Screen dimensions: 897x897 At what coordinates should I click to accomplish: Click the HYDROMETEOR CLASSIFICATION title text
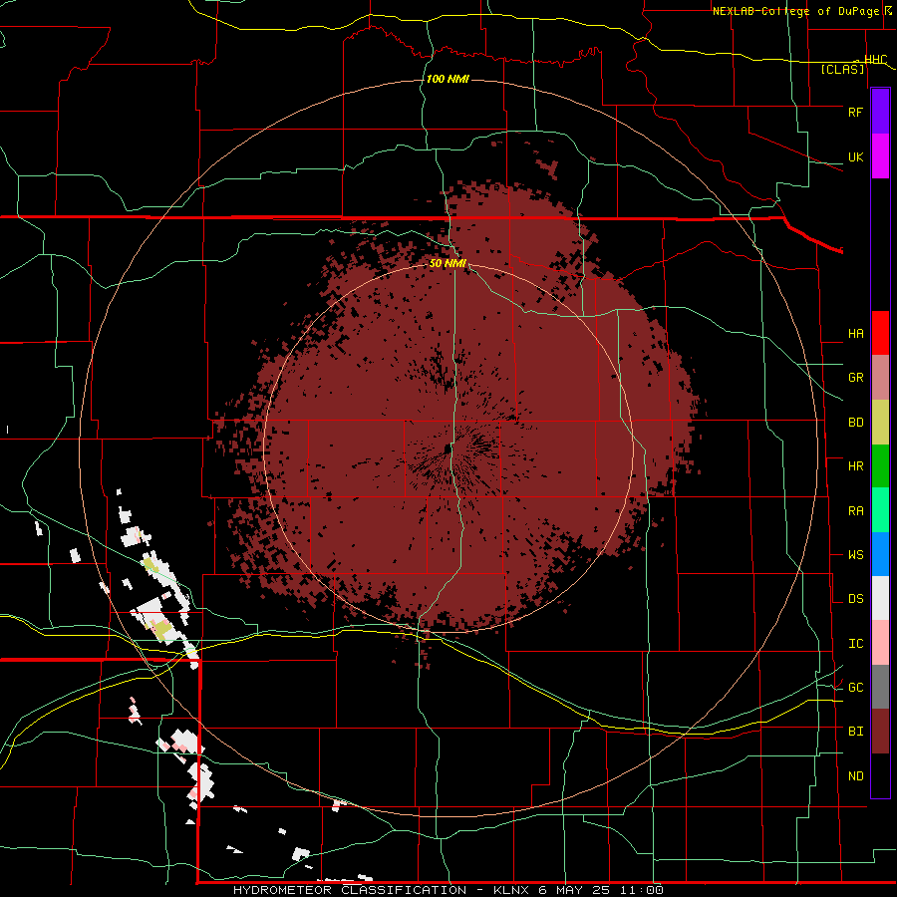pyautogui.click(x=349, y=890)
